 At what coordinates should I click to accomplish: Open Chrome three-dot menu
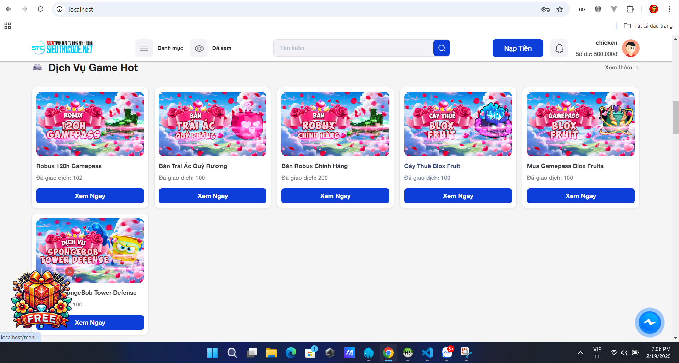click(x=669, y=9)
